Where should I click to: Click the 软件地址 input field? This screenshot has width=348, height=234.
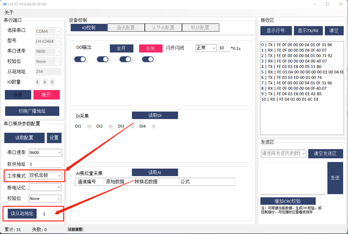click(45, 164)
